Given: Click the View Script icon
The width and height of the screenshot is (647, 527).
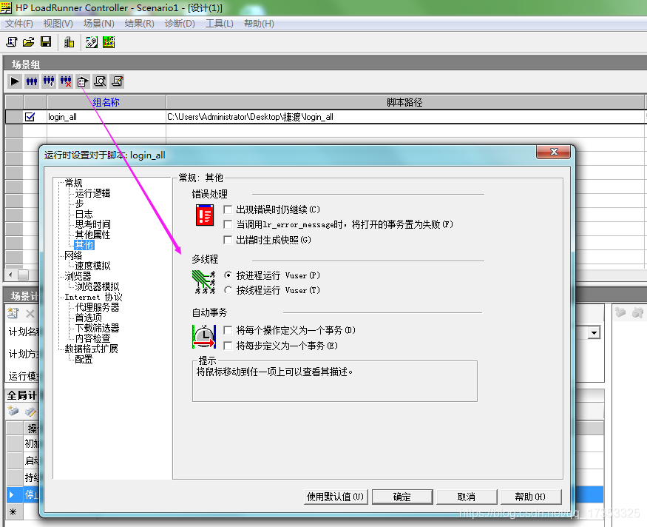Looking at the screenshot, I should point(117,81).
